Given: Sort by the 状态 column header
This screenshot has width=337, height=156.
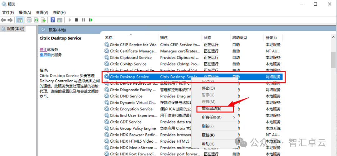Looking at the screenshot, I should point(216,38).
